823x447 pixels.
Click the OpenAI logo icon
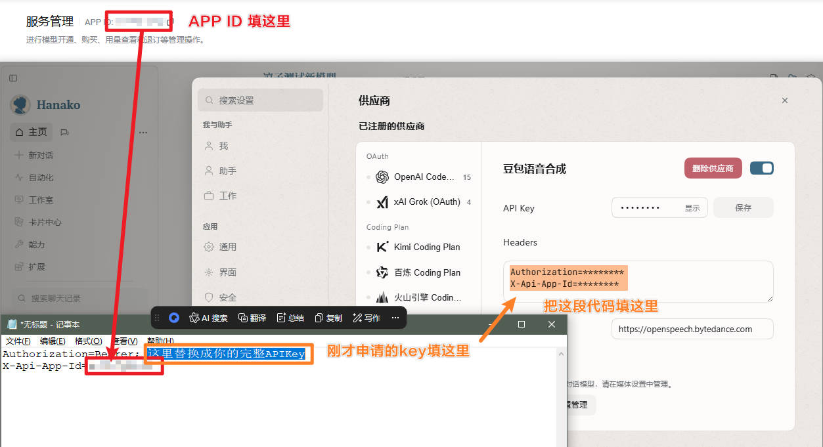[382, 177]
